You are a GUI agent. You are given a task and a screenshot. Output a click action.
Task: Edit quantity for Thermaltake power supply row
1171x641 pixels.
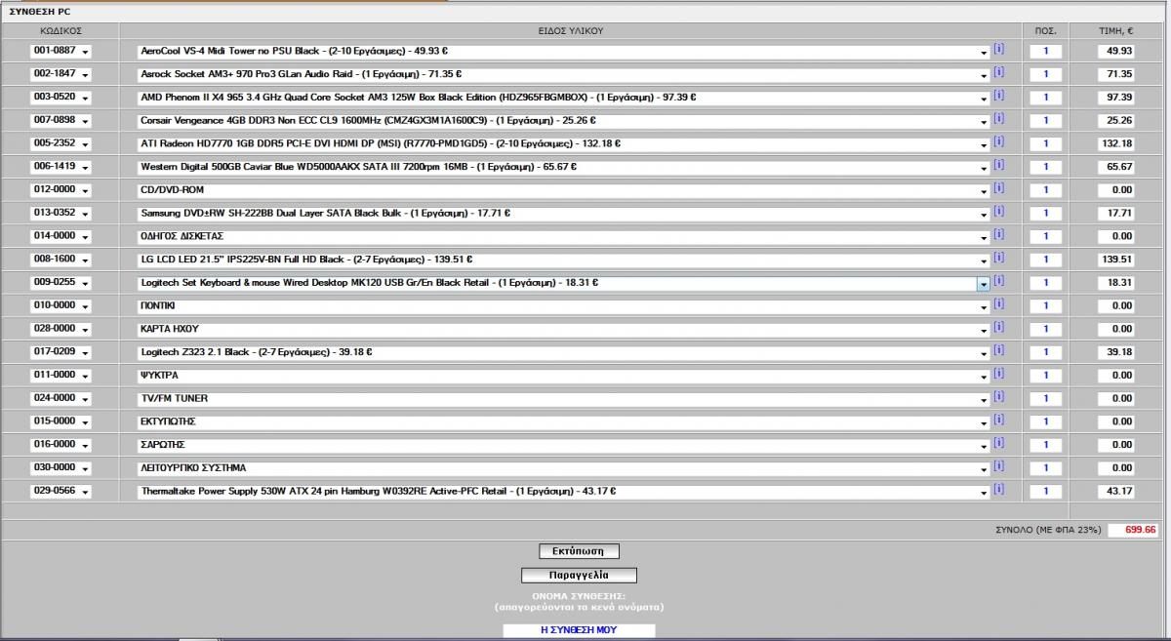pyautogui.click(x=1045, y=491)
